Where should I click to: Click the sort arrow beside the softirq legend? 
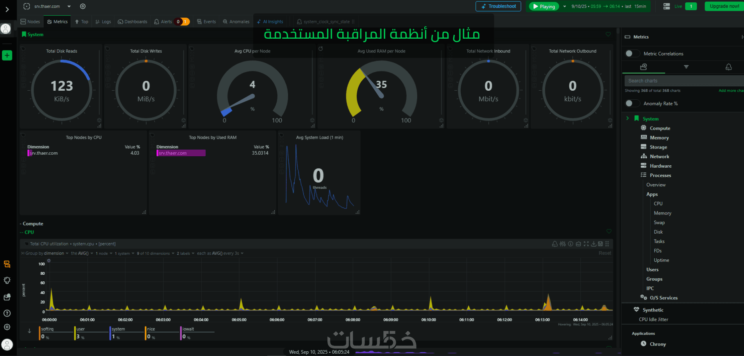29,331
